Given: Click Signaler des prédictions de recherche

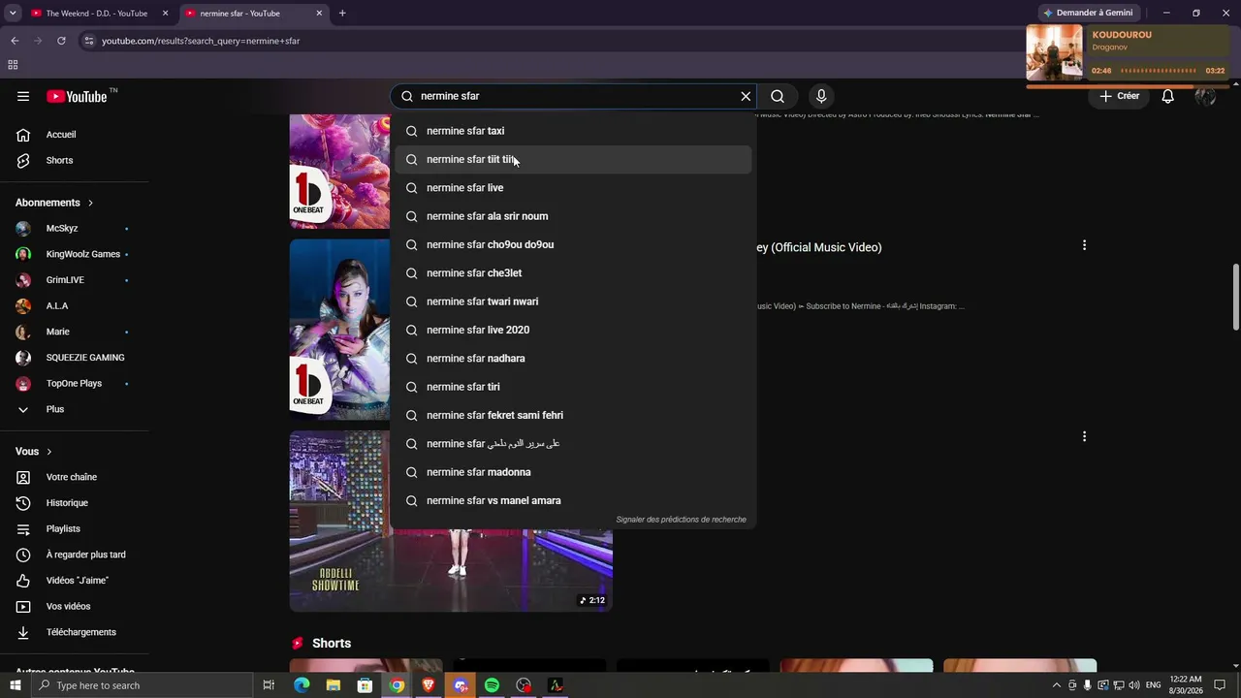Looking at the screenshot, I should (x=682, y=520).
